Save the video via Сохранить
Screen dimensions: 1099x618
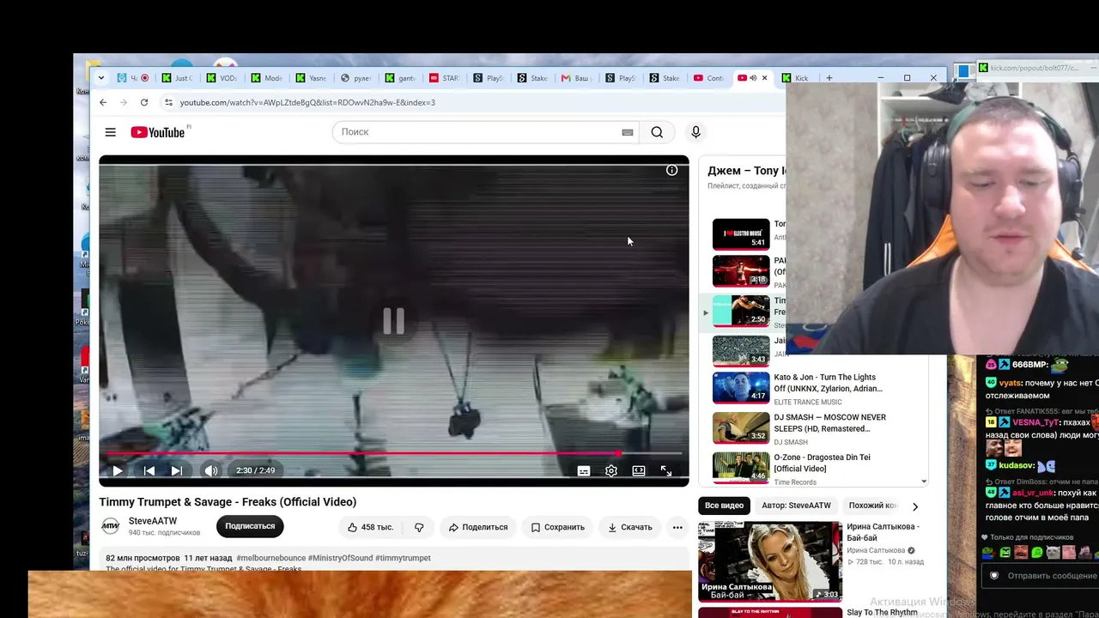(x=558, y=527)
